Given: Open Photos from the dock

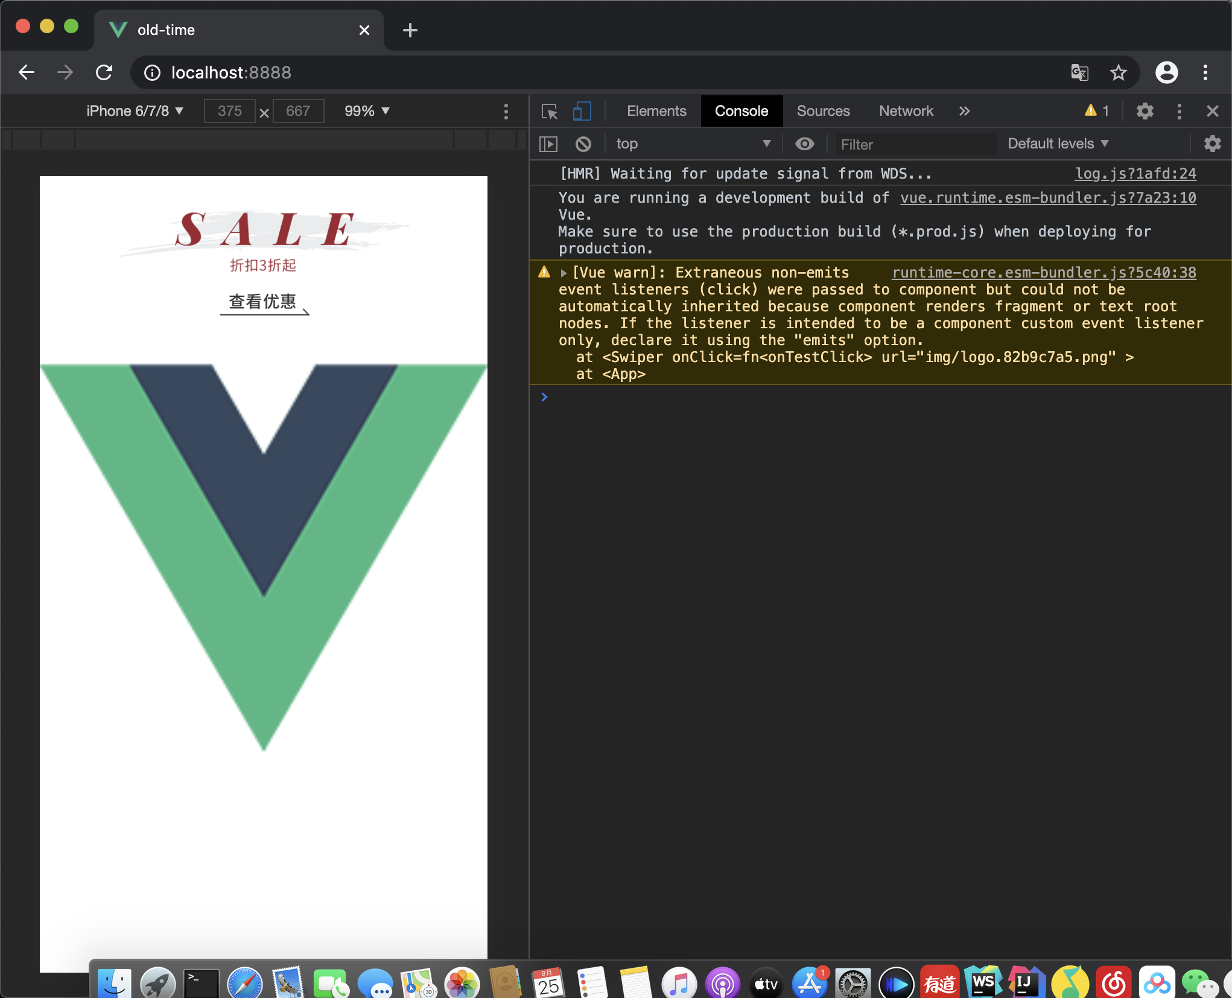Looking at the screenshot, I should 462,982.
